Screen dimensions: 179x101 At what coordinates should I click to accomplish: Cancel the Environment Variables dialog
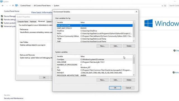(x=128, y=88)
